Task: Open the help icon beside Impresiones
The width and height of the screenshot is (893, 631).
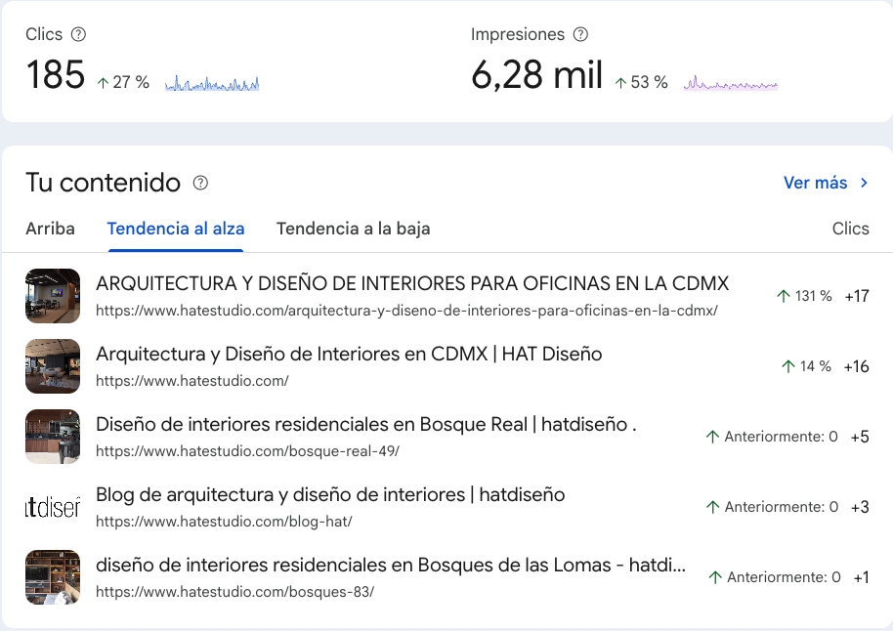Action: coord(580,35)
